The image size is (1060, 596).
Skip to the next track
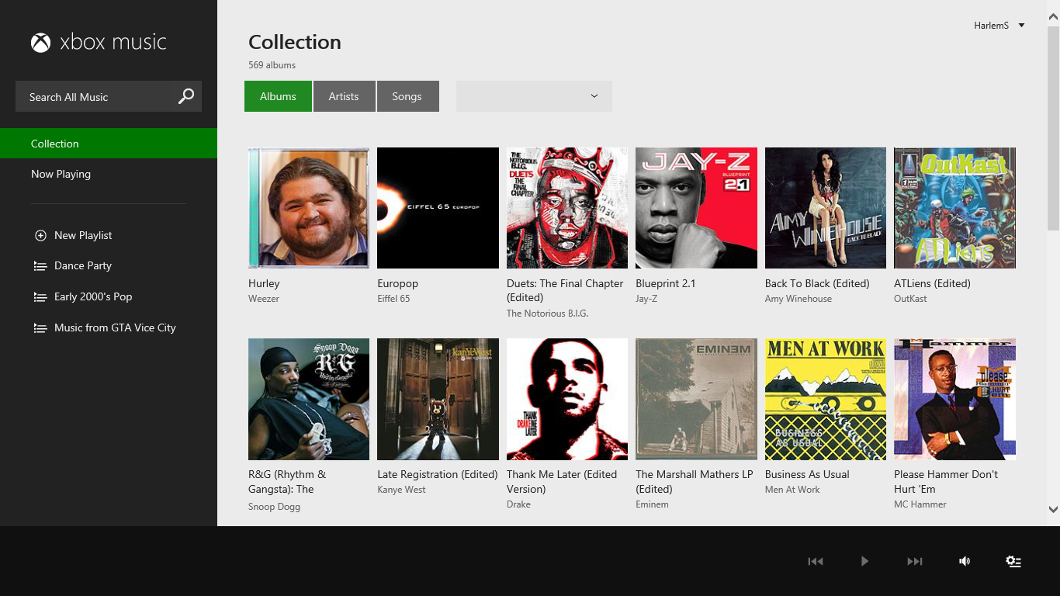pos(914,560)
